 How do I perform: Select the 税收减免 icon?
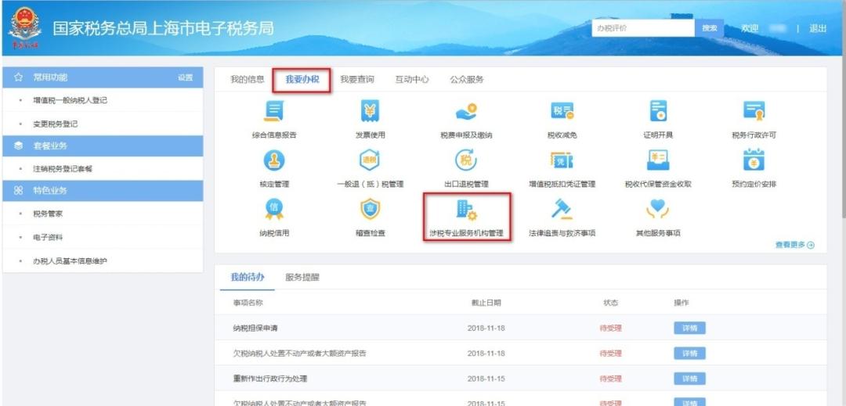click(562, 113)
